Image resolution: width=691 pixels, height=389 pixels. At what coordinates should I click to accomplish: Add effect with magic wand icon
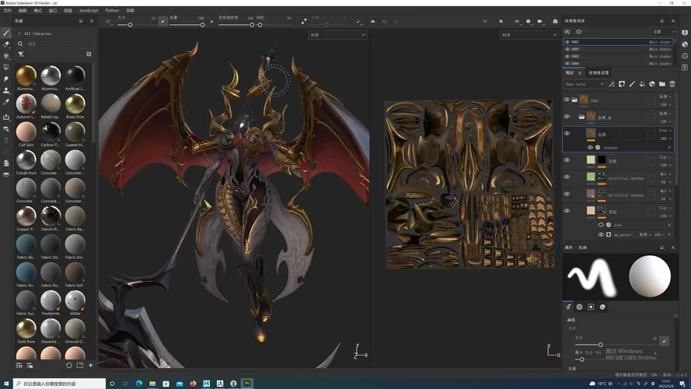tap(612, 84)
